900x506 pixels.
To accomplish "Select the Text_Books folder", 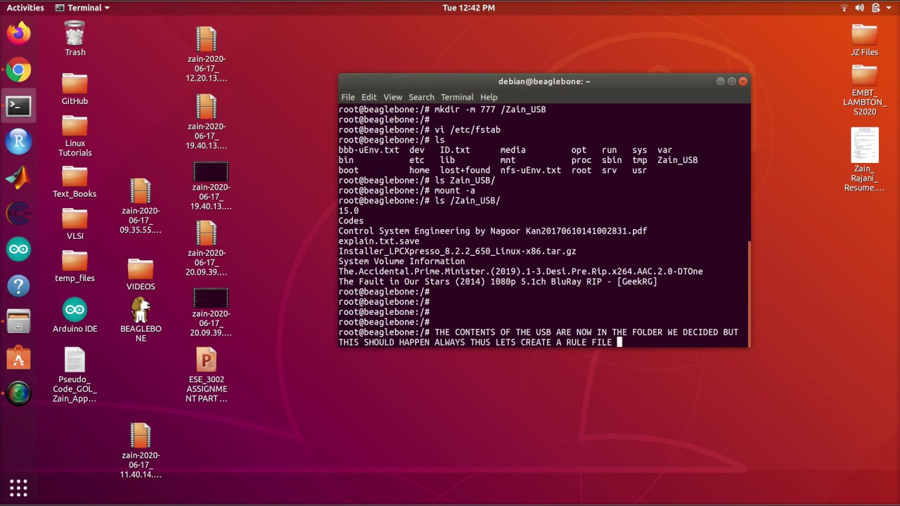I will (x=75, y=182).
